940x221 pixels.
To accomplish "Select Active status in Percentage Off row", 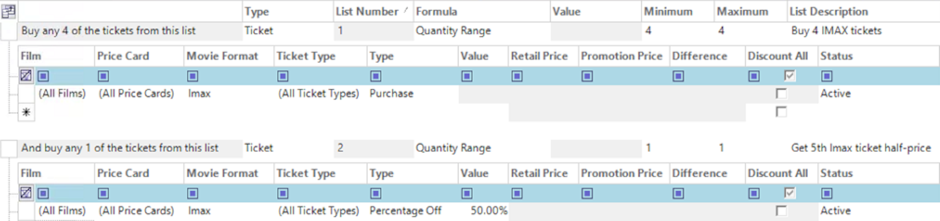I will pyautogui.click(x=878, y=211).
